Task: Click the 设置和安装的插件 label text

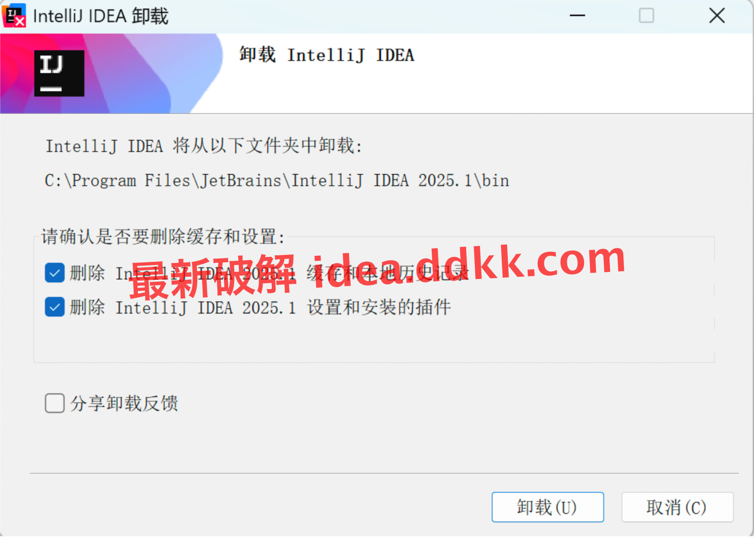Action: click(x=260, y=307)
